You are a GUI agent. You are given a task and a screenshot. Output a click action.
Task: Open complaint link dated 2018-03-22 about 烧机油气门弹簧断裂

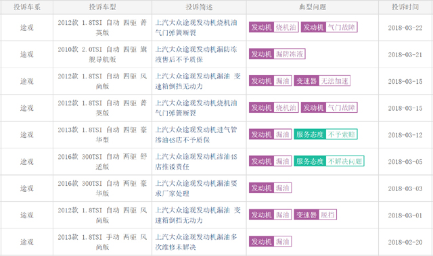196,28
